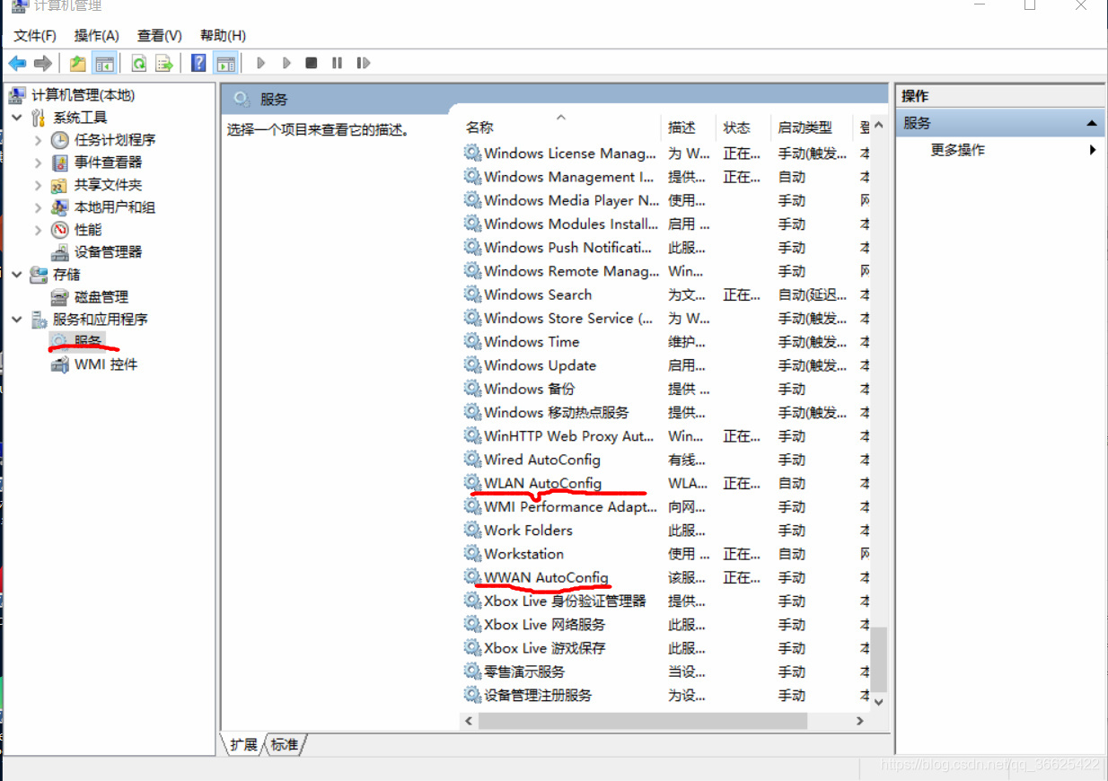Click the gear icon of Windows Update
The width and height of the screenshot is (1108, 781).
(472, 365)
